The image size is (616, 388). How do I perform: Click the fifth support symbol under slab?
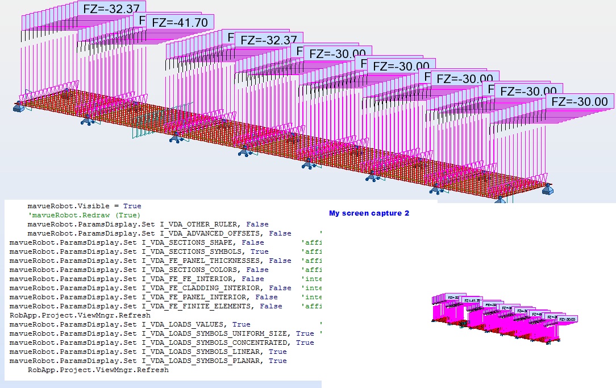(x=309, y=163)
